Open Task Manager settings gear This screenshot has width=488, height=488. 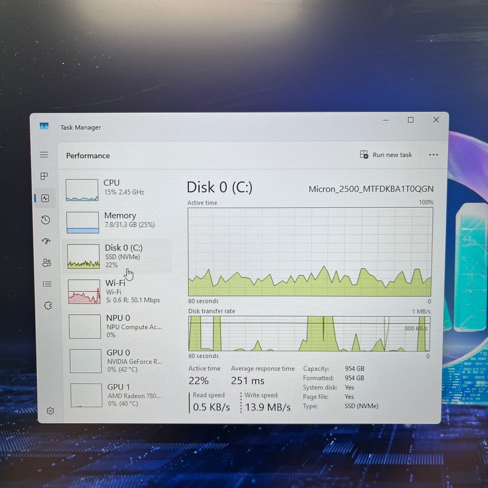(50, 411)
